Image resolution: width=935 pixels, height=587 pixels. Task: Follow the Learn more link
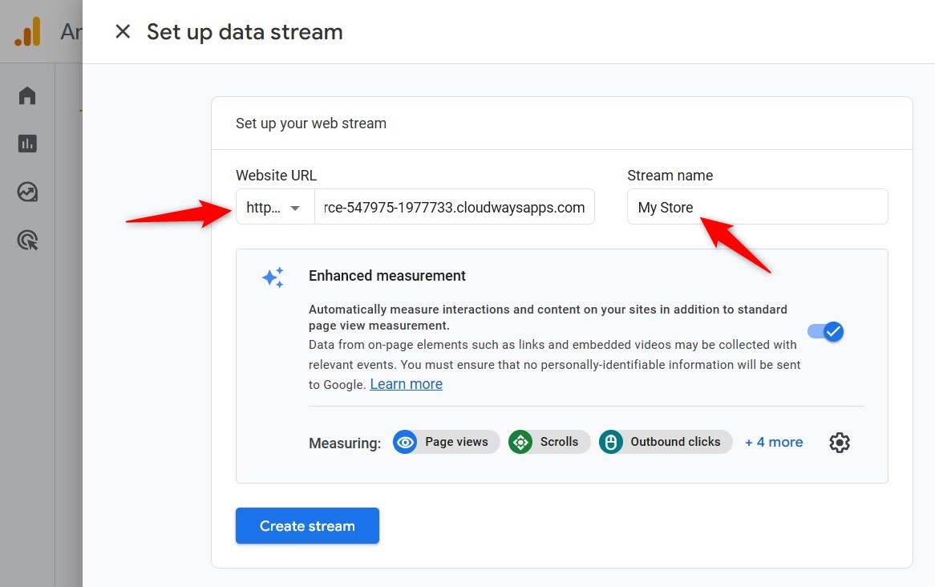(406, 384)
